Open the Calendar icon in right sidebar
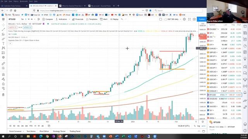The width and height of the screenshot is (248, 139). (x=245, y=52)
